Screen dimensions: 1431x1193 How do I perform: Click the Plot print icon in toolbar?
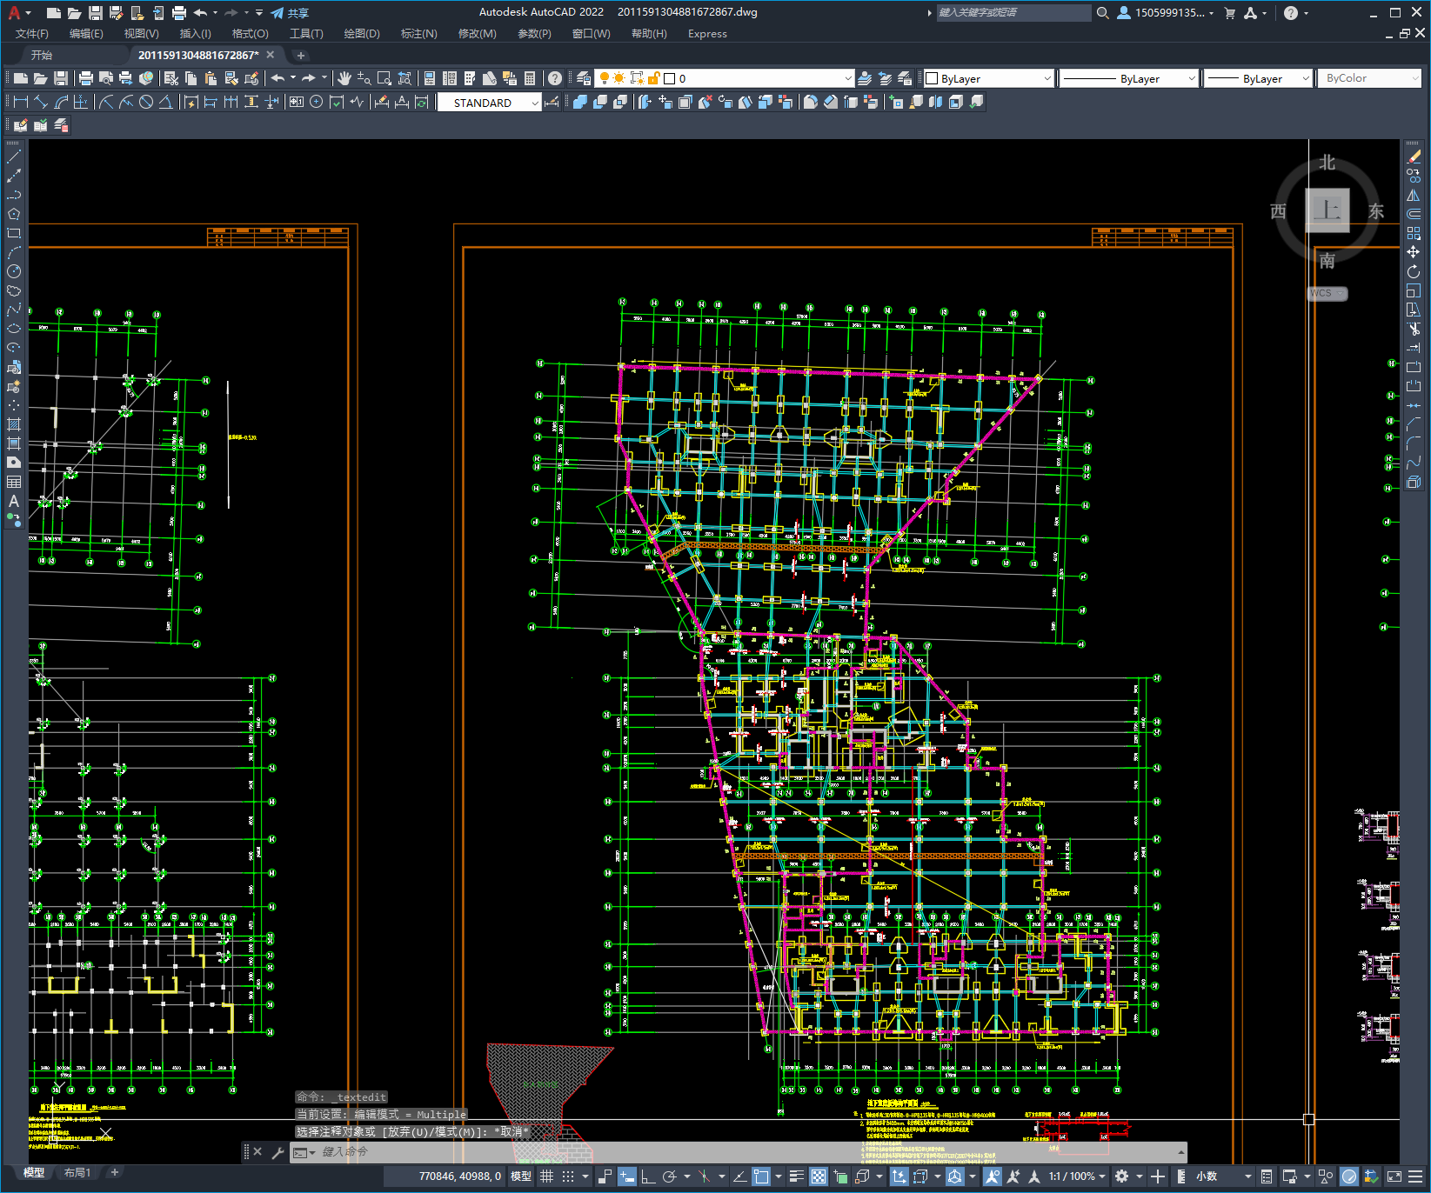[x=86, y=78]
